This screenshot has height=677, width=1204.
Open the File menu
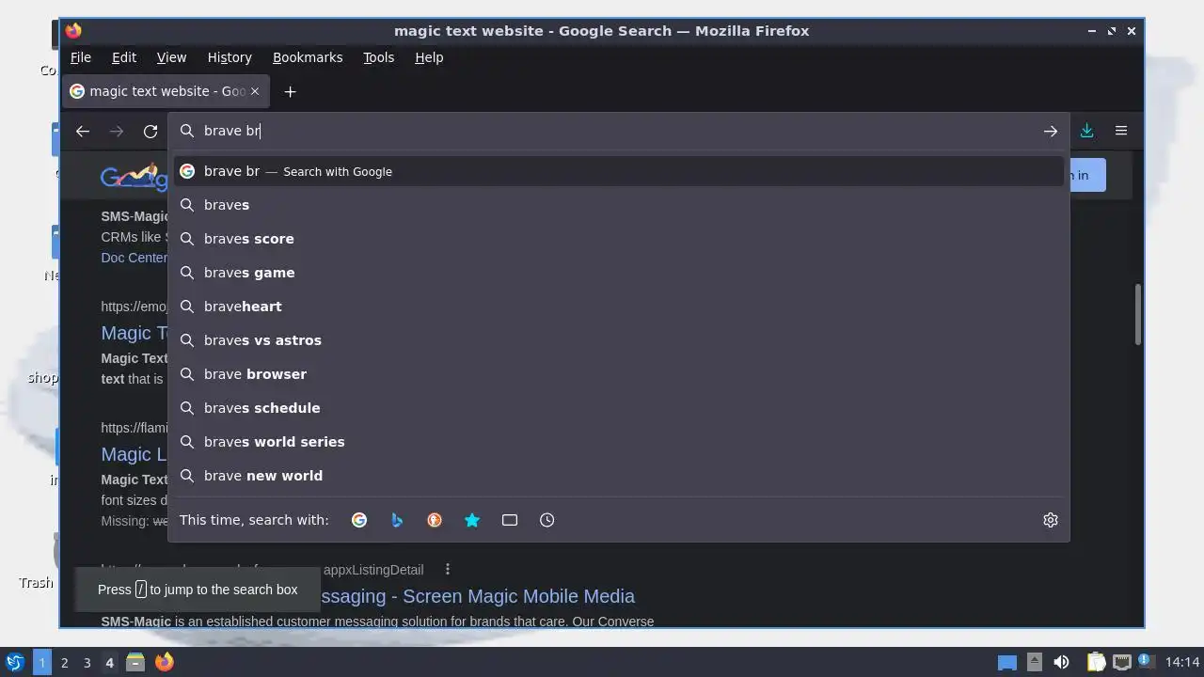(81, 57)
